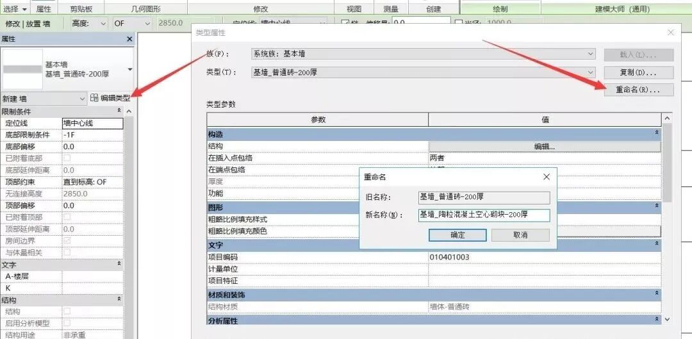The width and height of the screenshot is (692, 339).
Task: Click the 新名称(N) text field
Action: click(484, 215)
